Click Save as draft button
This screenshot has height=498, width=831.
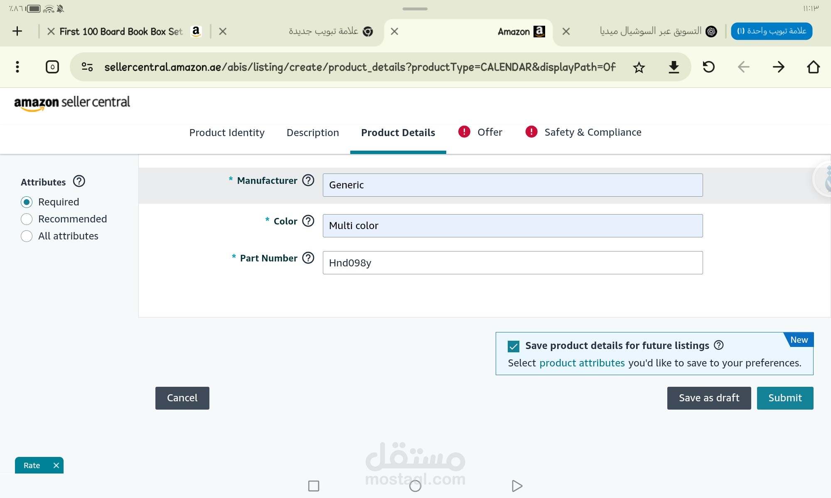tap(709, 398)
